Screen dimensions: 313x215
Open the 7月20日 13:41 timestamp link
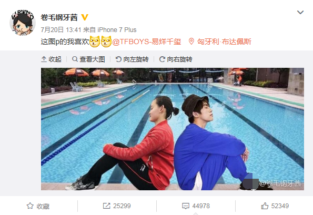(x=61, y=30)
